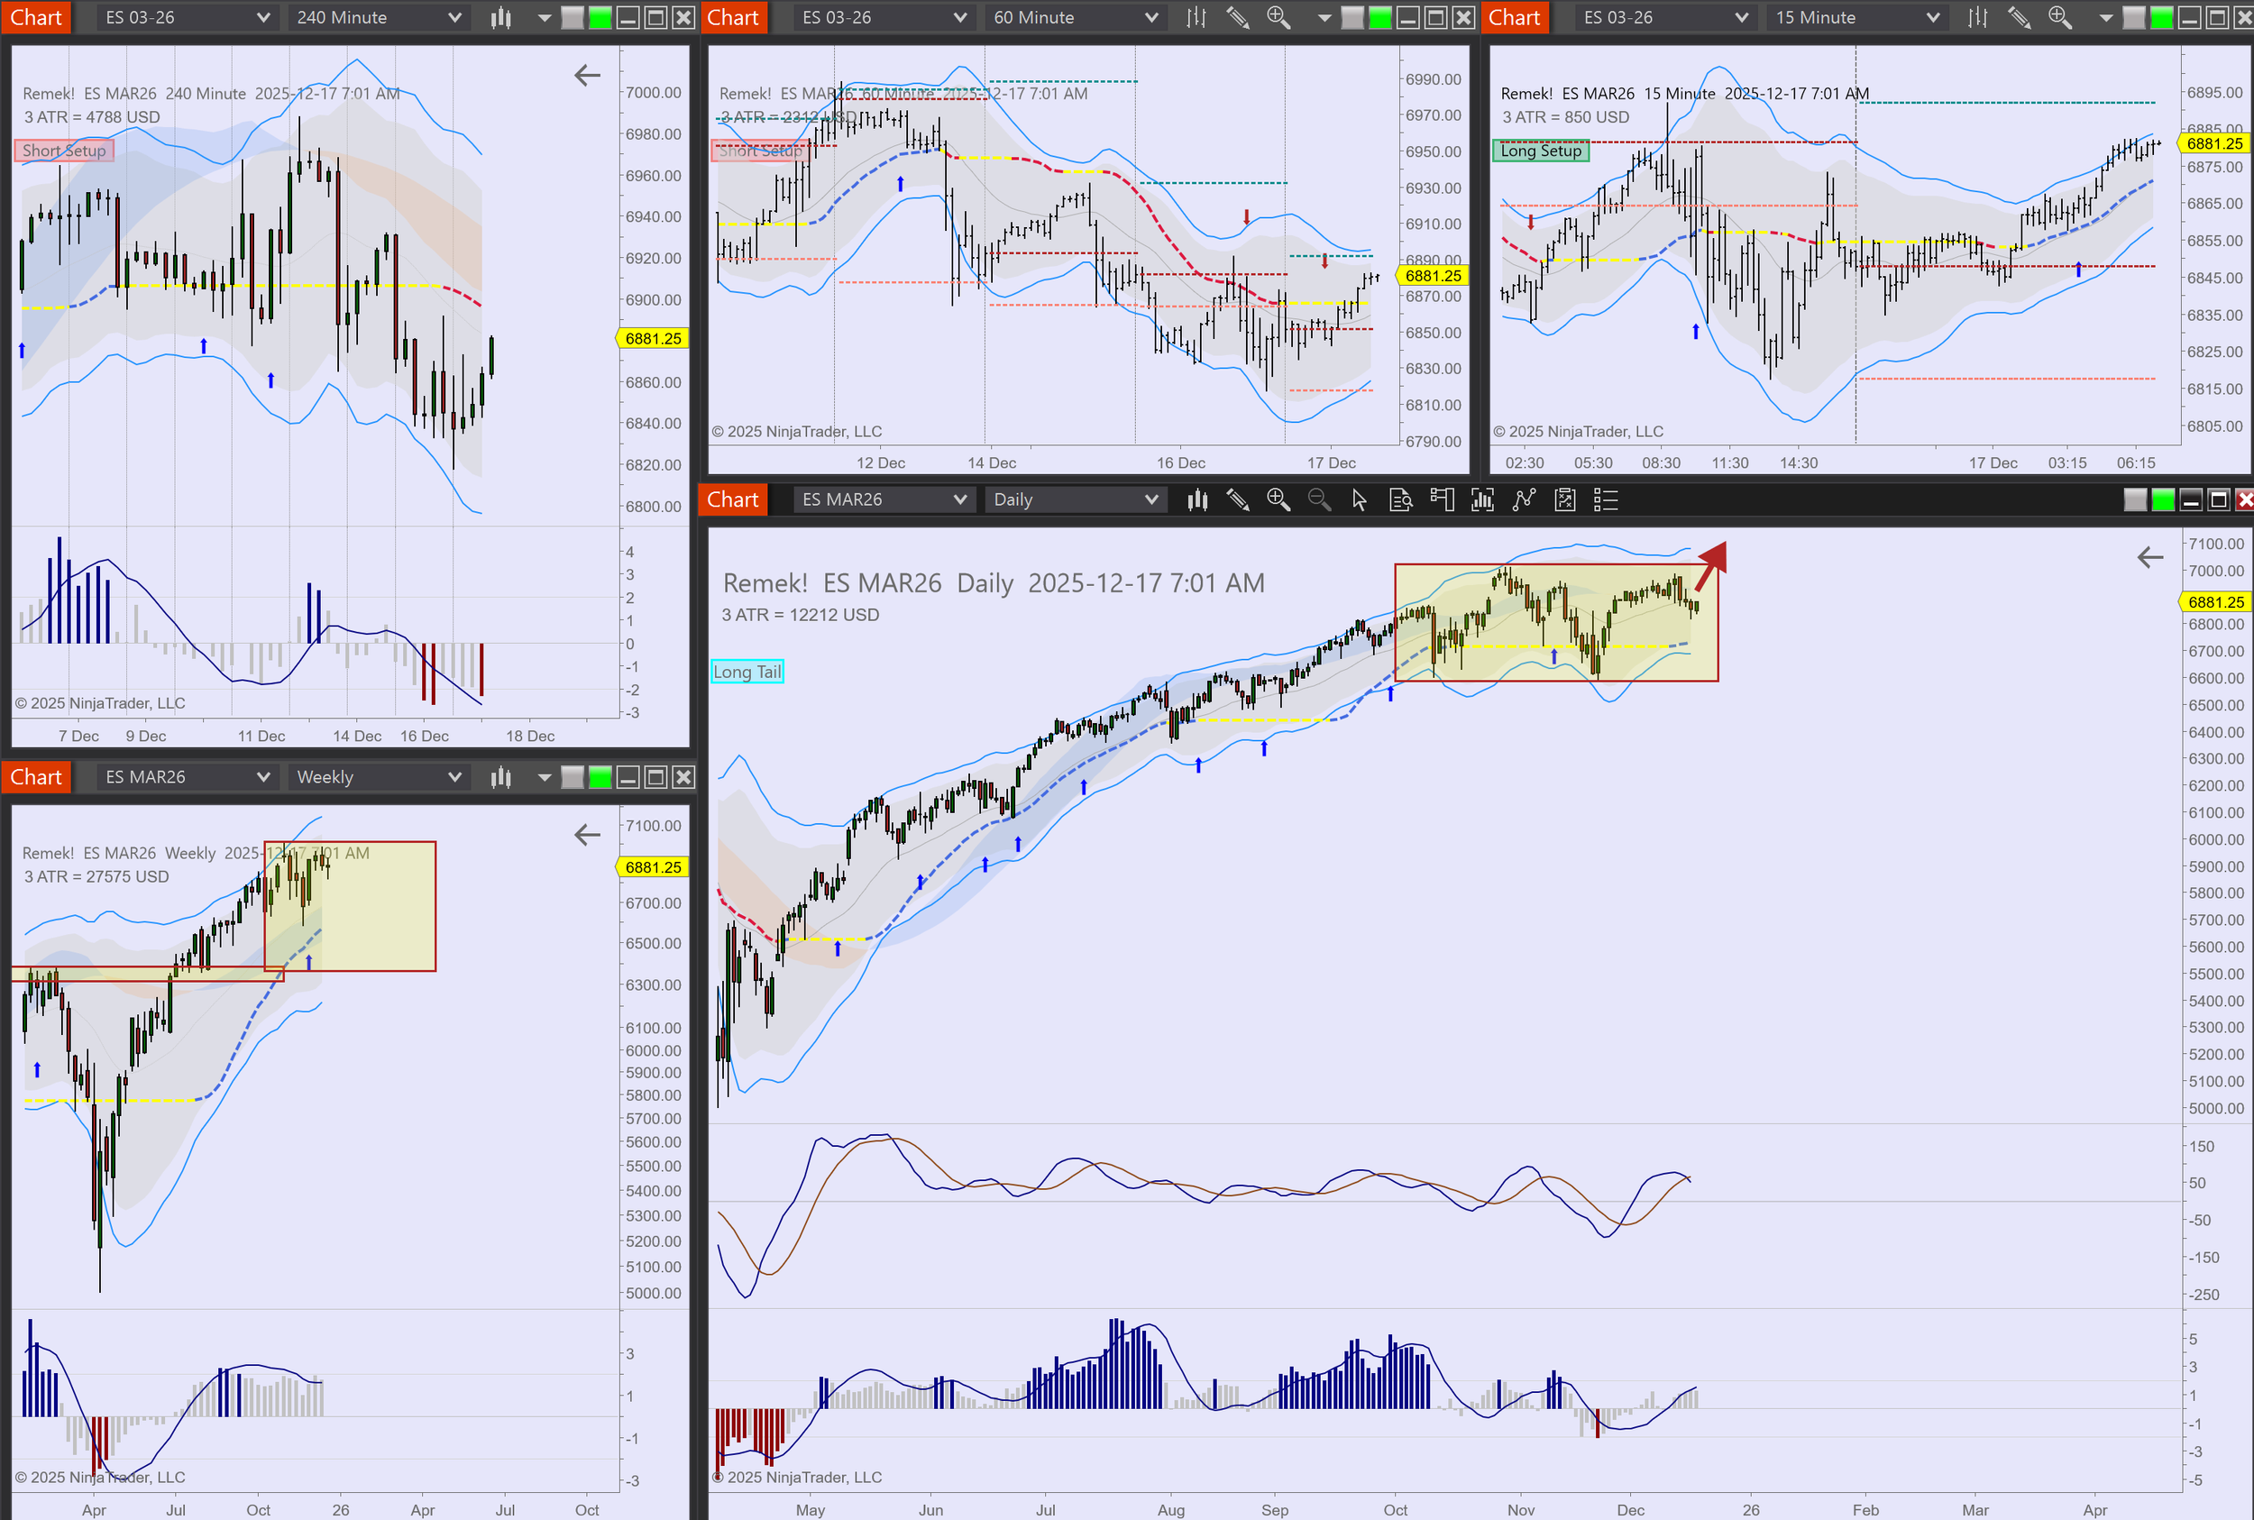Toggle green instrument link on Weekly chart
Image resolution: width=2254 pixels, height=1520 pixels.
click(x=600, y=777)
